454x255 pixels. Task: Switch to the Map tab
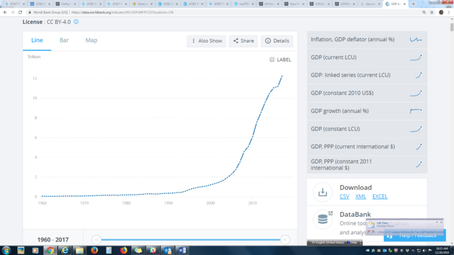(x=91, y=40)
